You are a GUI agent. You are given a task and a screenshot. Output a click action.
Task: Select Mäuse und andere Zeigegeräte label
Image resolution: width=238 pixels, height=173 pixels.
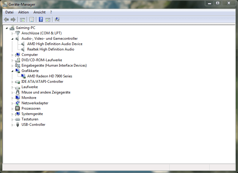[46, 92]
